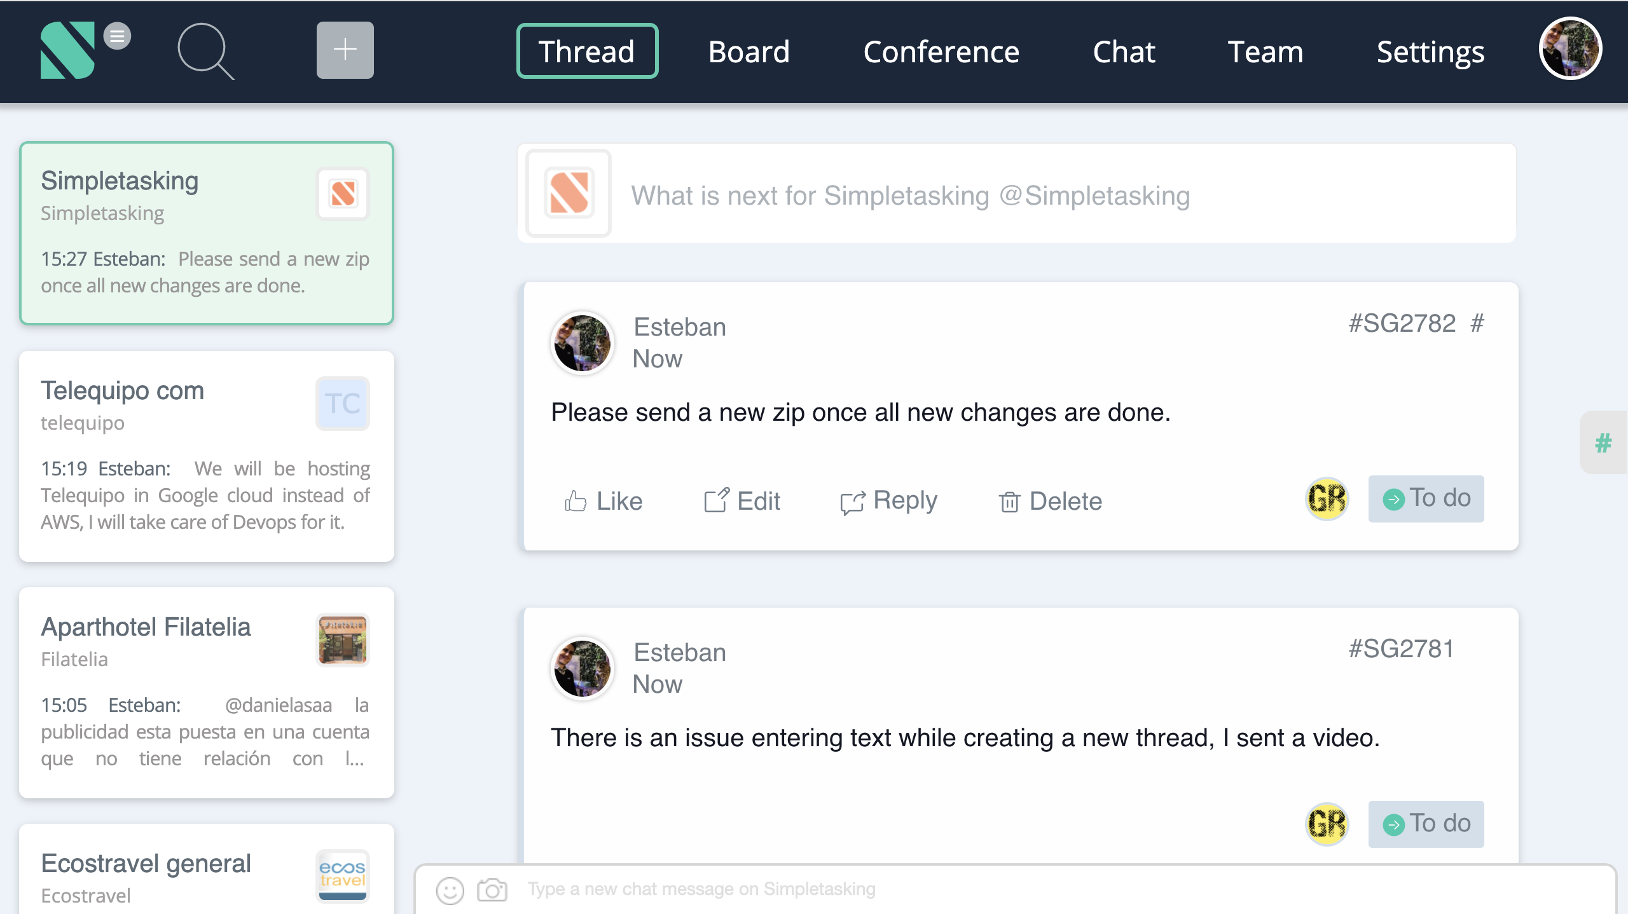
Task: Go to the Team tab
Action: (1265, 51)
